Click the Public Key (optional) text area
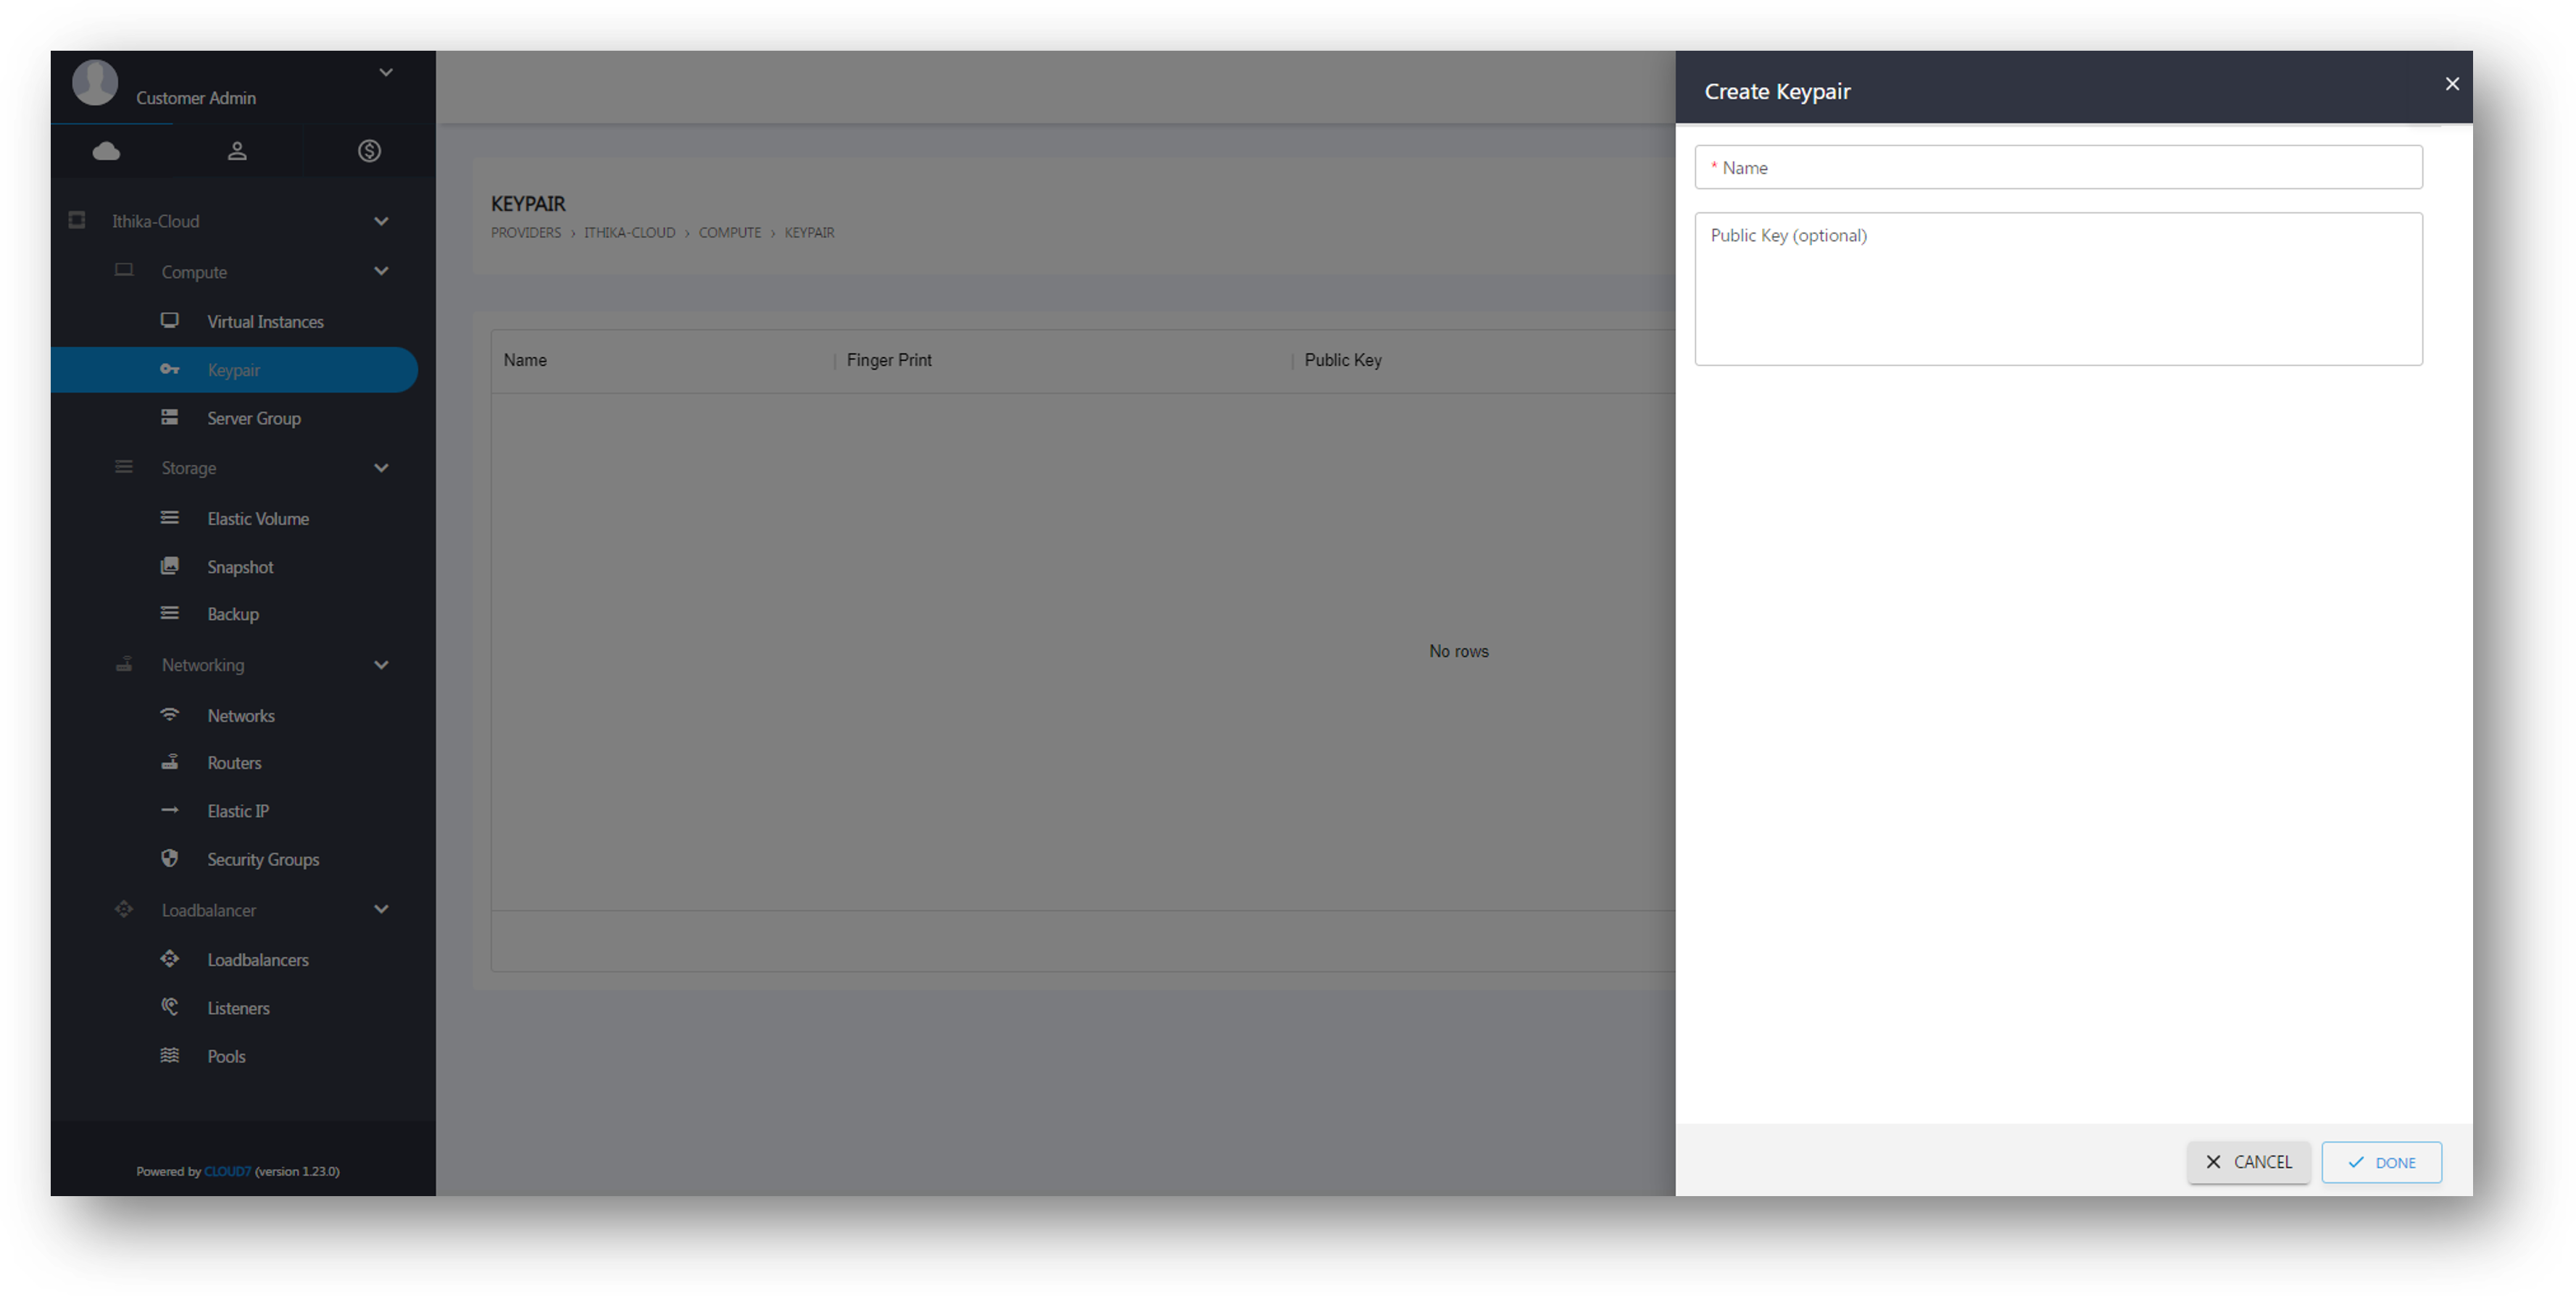2576x1299 pixels. 2059,289
